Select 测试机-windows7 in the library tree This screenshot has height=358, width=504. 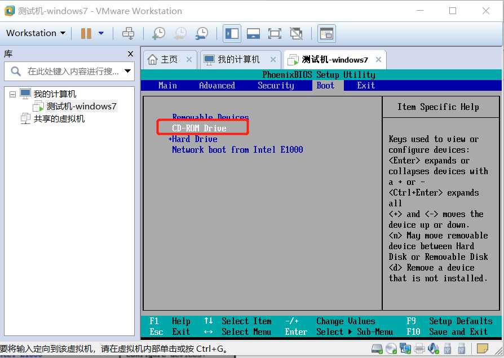click(x=81, y=106)
